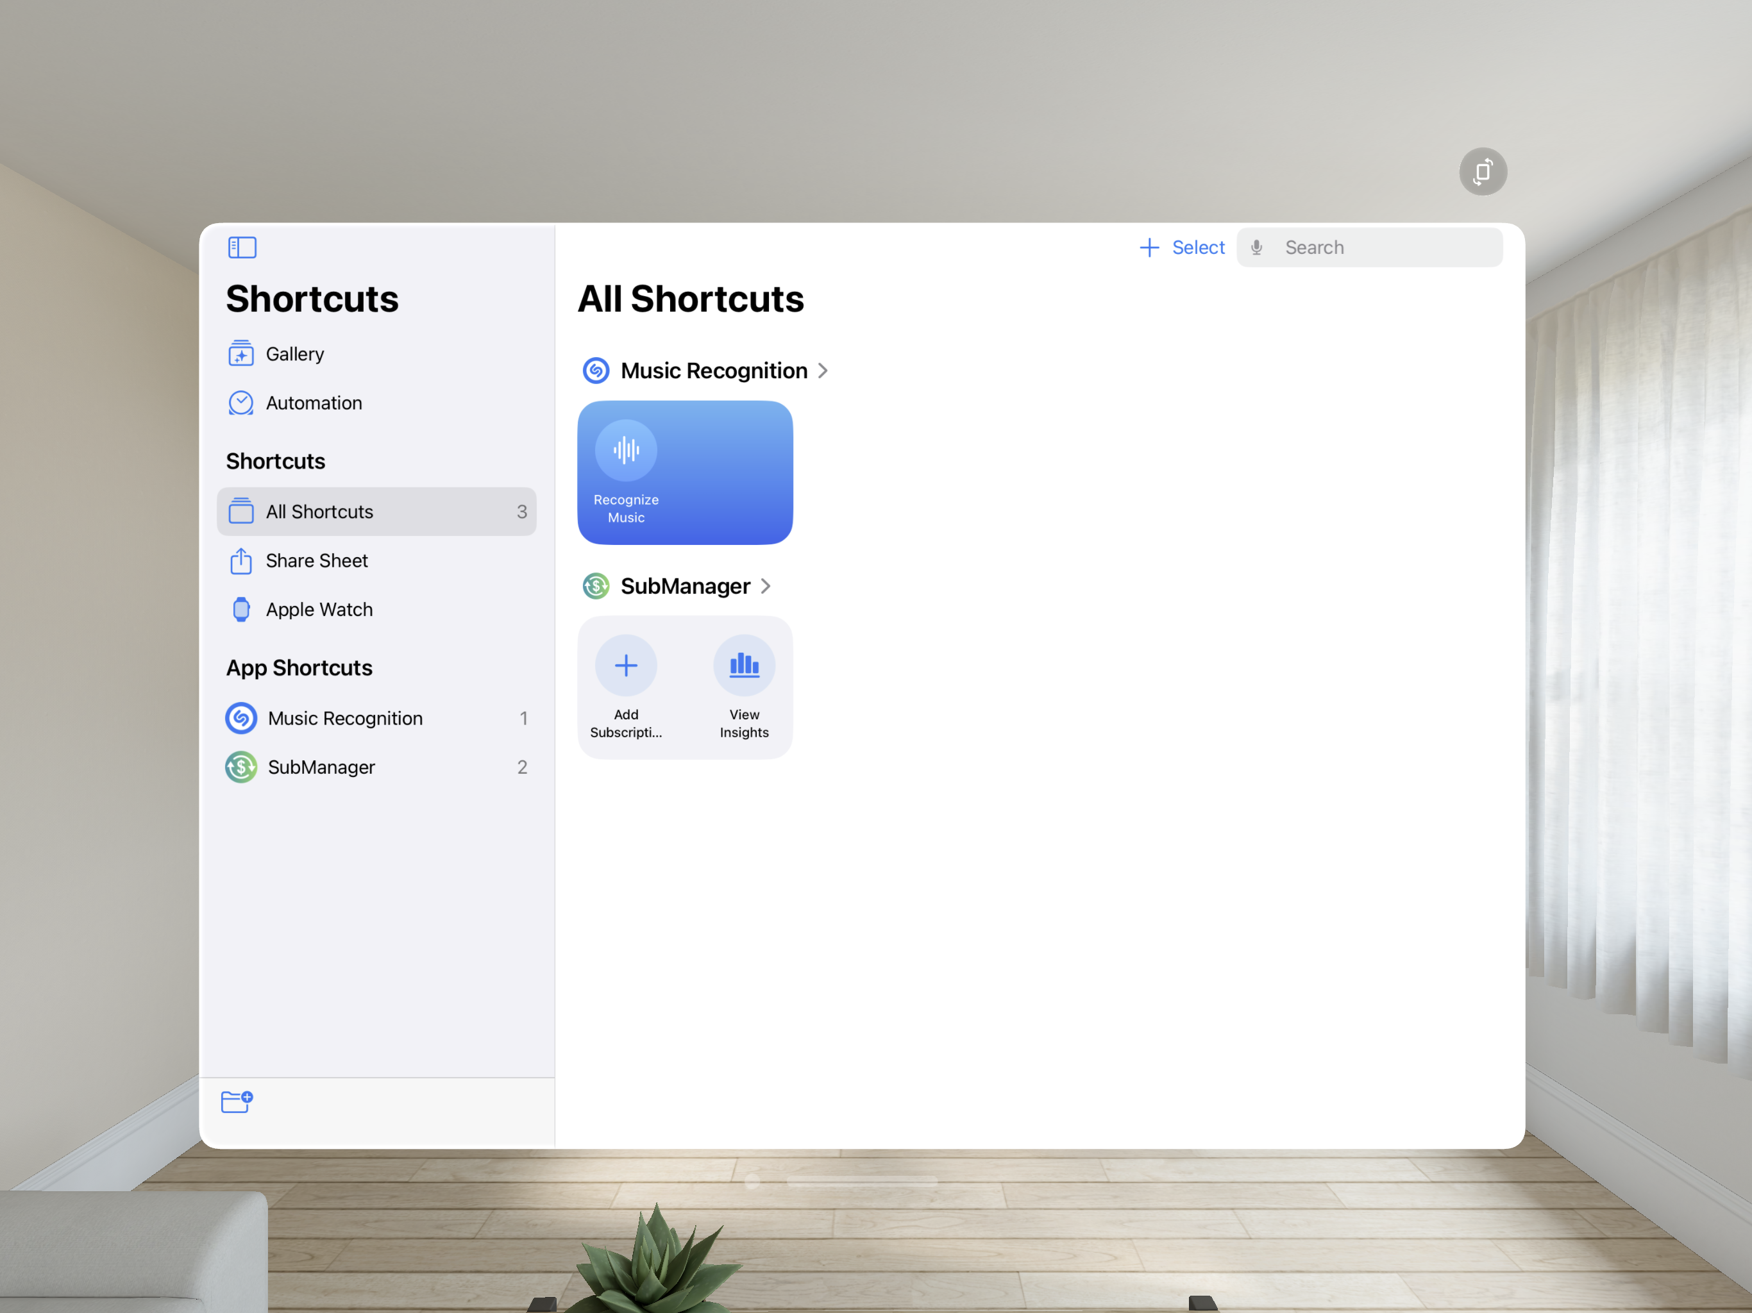The image size is (1752, 1313).
Task: Open the Gallery sidebar item
Action: (376, 354)
